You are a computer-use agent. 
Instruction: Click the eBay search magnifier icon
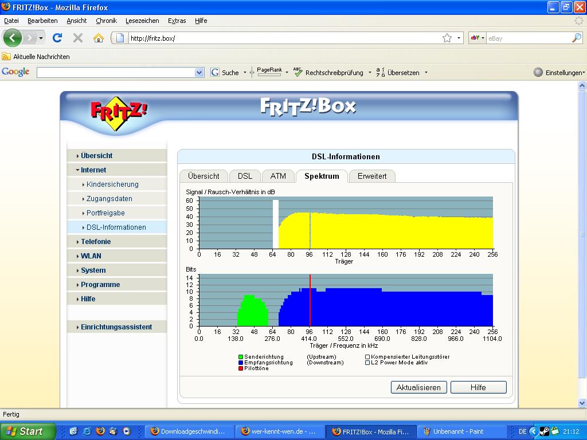(577, 38)
